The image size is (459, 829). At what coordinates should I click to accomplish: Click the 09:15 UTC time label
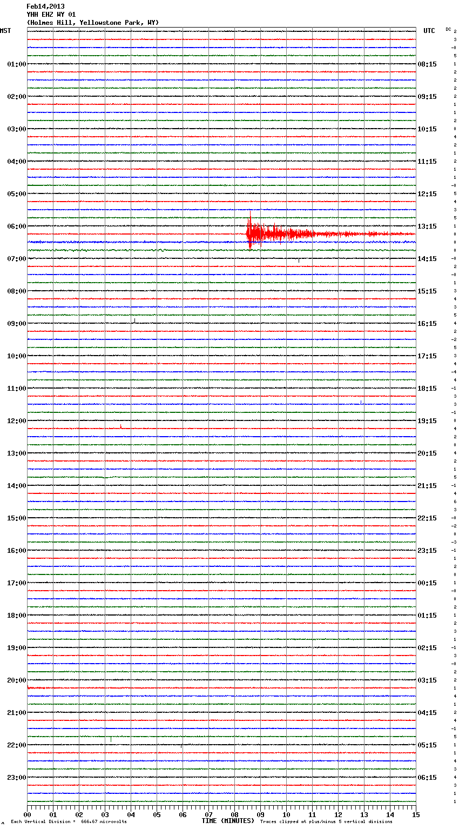point(427,97)
